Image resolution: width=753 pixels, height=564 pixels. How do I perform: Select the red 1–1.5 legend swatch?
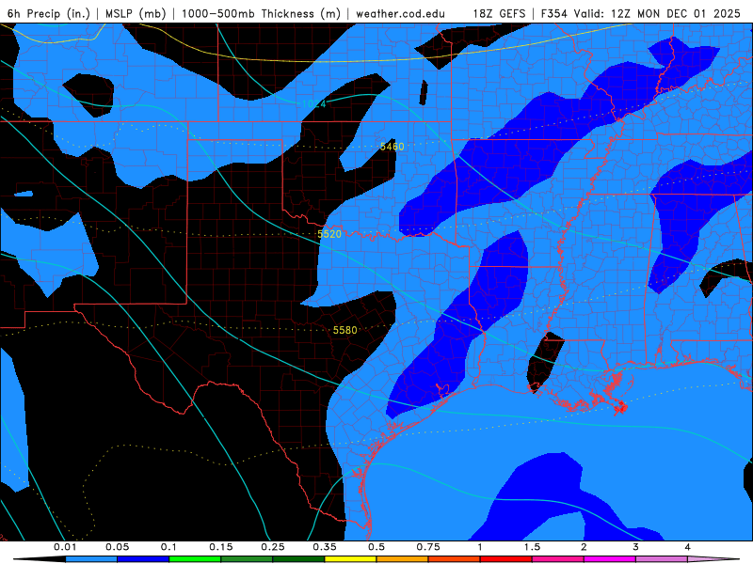[x=506, y=559]
